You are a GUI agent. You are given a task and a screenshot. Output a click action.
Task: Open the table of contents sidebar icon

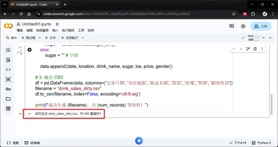(x=8, y=50)
